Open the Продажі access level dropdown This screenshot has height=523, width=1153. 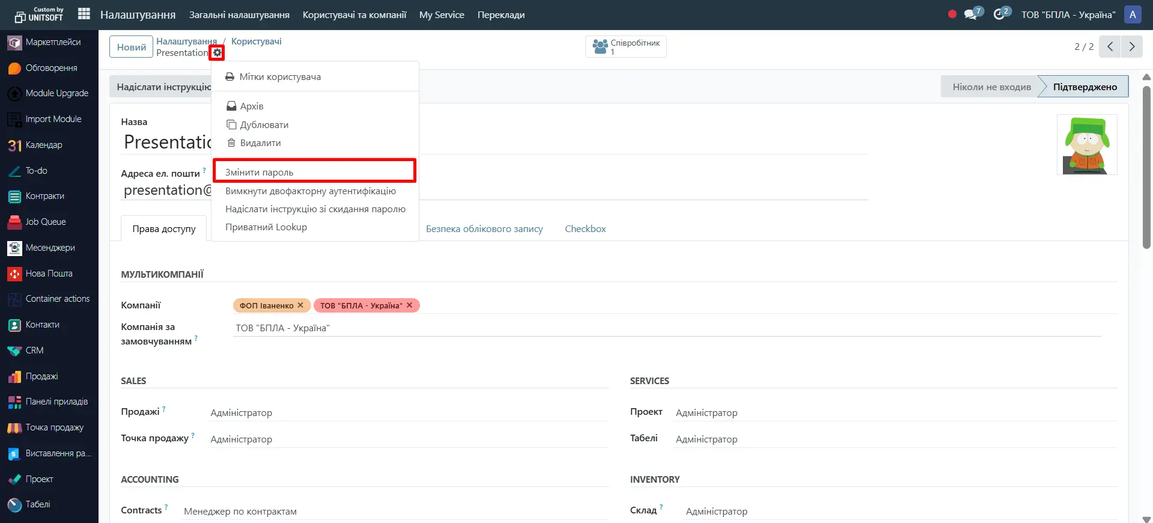point(409,413)
